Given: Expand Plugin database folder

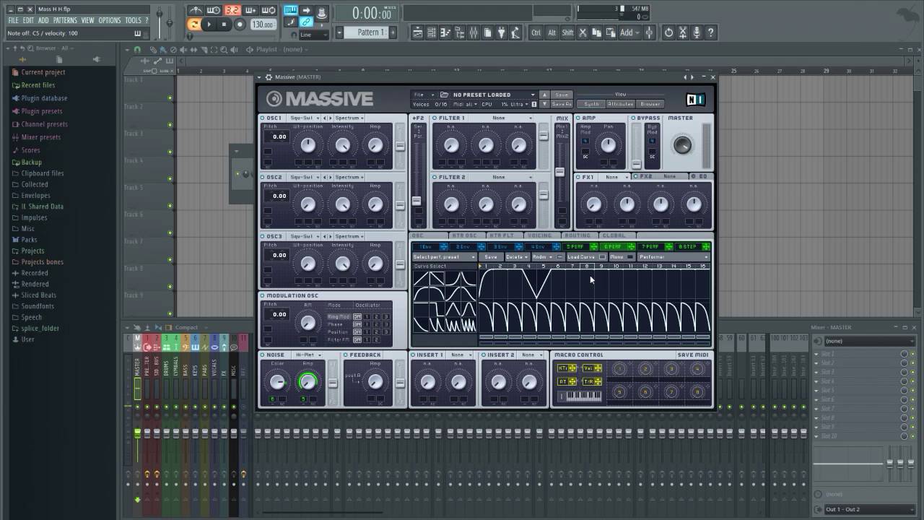Looking at the screenshot, I should [x=44, y=98].
